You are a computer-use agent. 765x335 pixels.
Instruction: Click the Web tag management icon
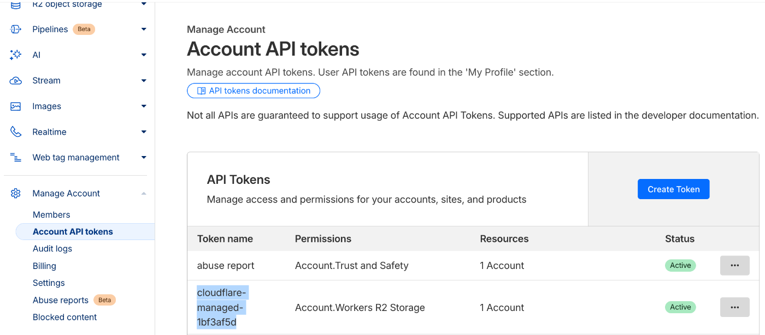[15, 158]
